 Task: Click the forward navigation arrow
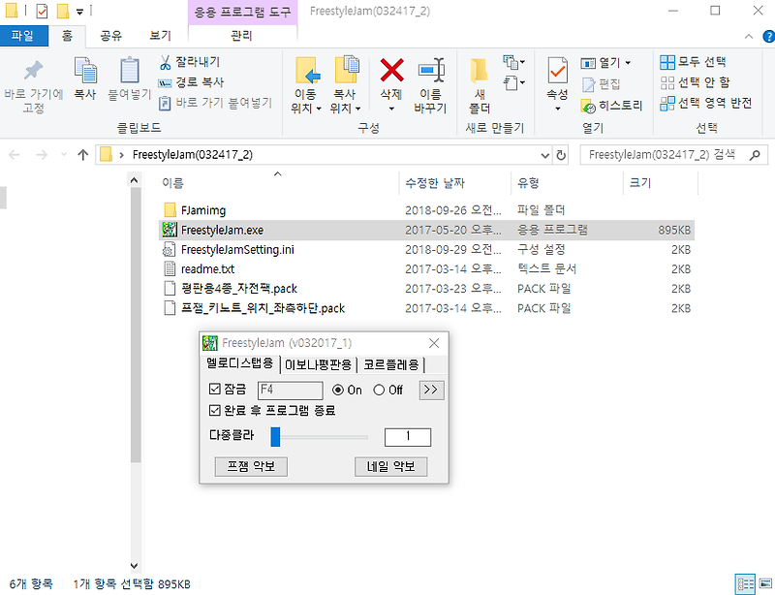(42, 155)
